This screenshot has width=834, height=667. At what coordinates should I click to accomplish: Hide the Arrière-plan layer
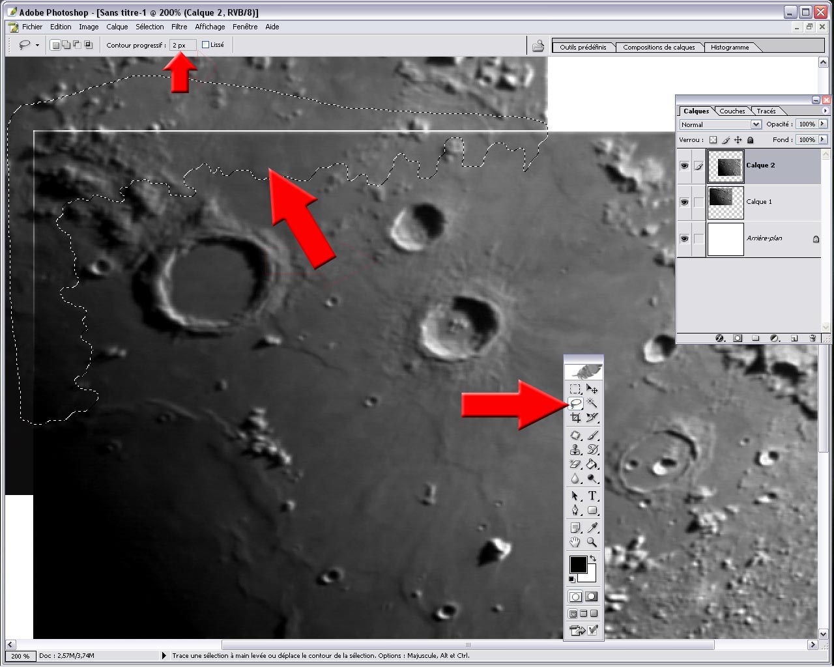[684, 238]
